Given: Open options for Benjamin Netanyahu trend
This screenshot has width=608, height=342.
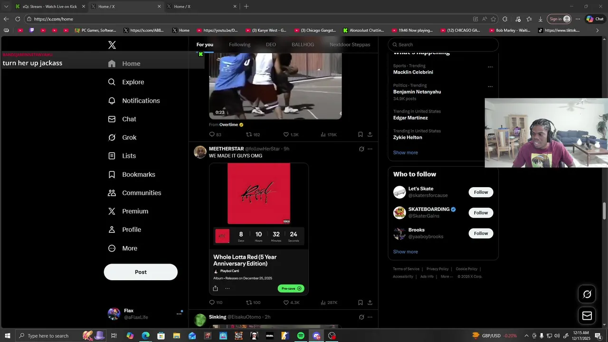Looking at the screenshot, I should [490, 86].
